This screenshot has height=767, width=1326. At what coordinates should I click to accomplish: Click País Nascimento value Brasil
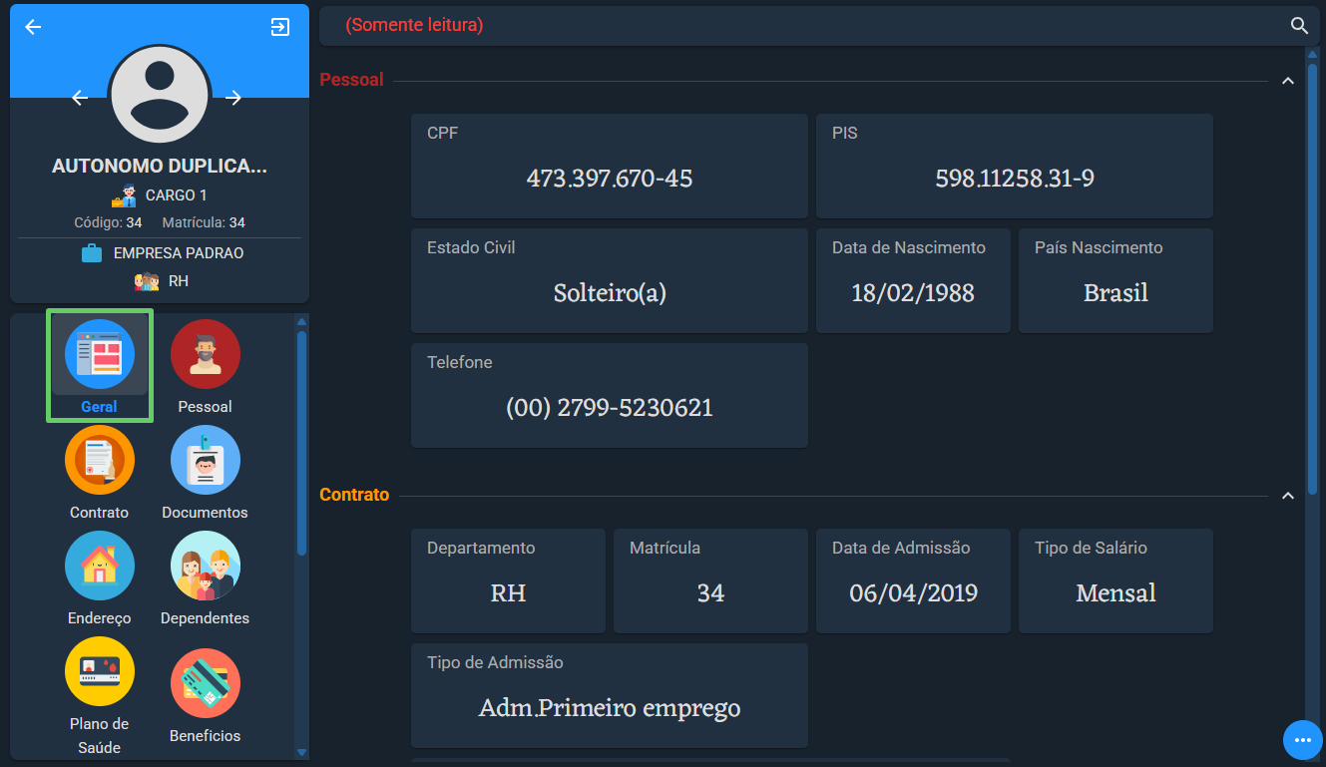pyautogui.click(x=1115, y=293)
